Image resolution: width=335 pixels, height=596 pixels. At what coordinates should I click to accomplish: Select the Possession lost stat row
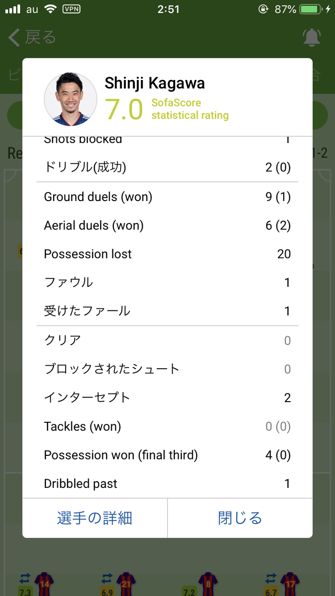pos(167,254)
